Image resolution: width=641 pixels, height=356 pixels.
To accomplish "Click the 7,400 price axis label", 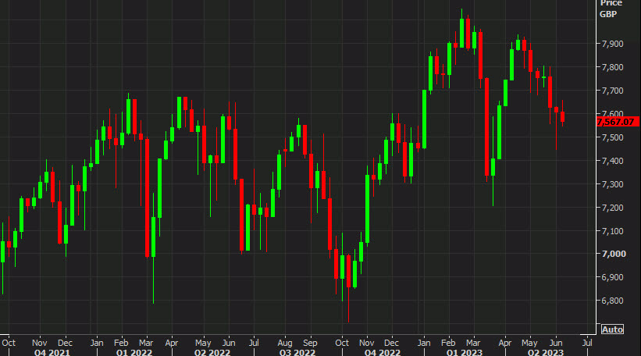I will [612, 161].
